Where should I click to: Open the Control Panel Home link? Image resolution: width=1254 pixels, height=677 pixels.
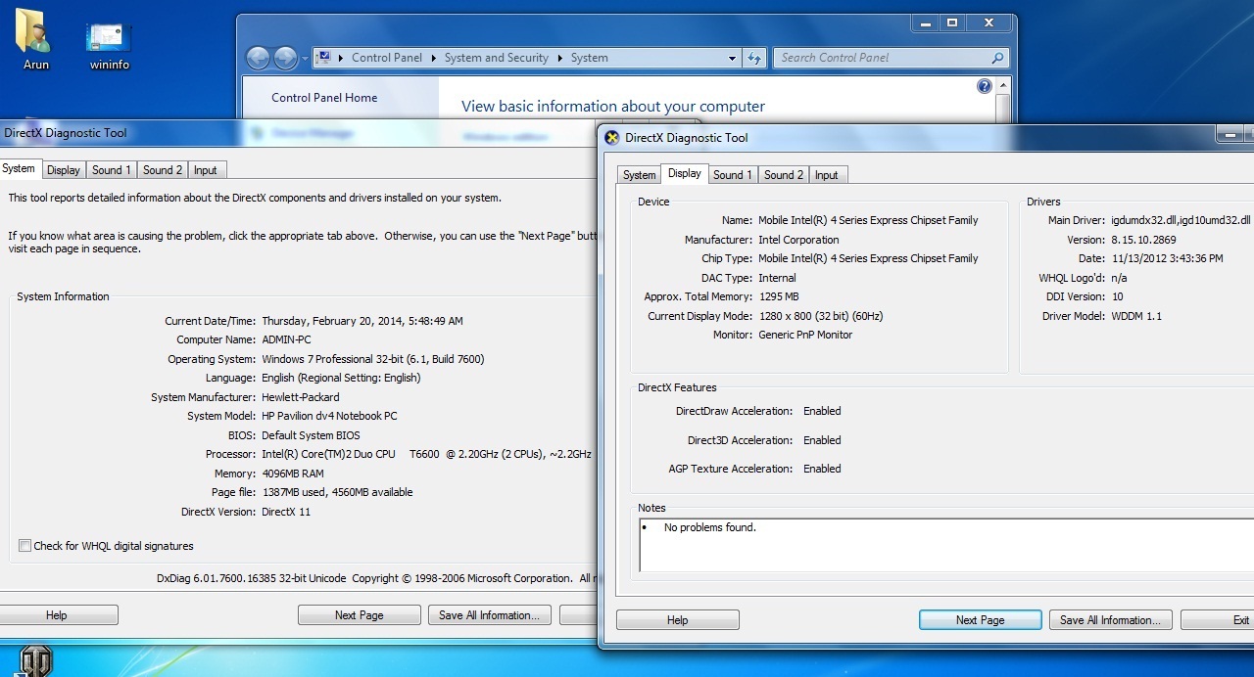[x=324, y=98]
